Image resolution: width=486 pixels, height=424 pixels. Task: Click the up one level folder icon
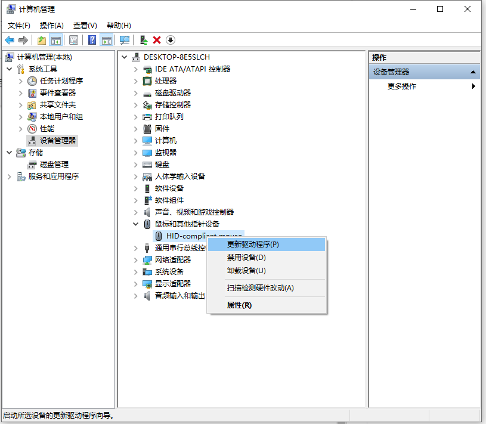click(x=41, y=40)
